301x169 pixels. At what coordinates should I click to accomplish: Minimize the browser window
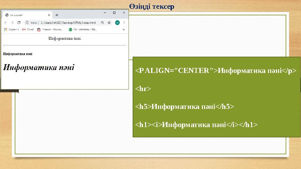(105, 13)
